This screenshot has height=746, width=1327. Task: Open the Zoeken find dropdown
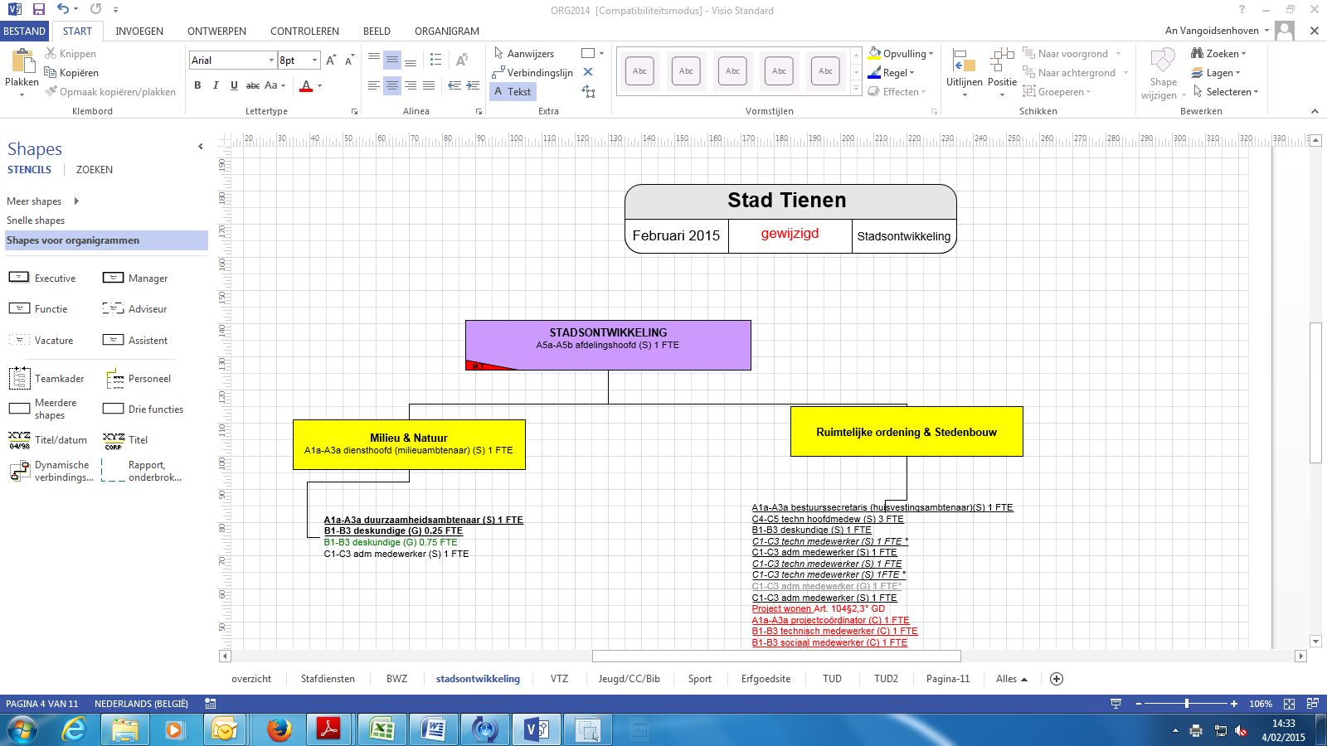(x=1218, y=54)
